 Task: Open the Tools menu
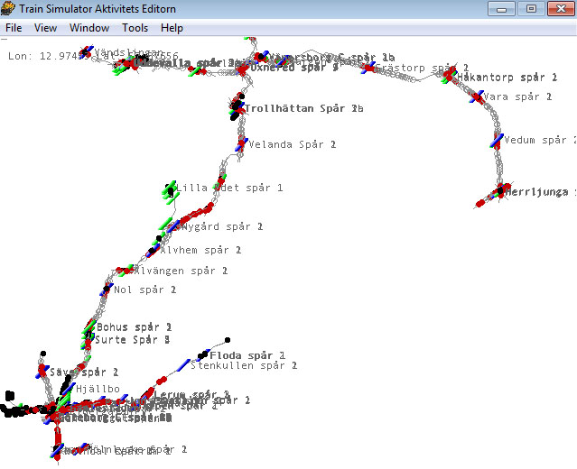tap(135, 28)
